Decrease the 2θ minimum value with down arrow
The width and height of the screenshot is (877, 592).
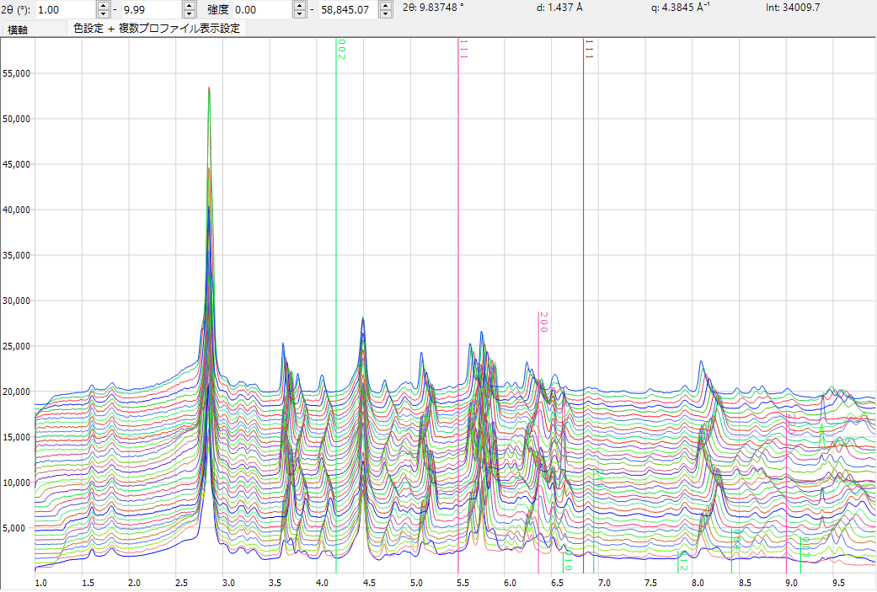(x=104, y=14)
